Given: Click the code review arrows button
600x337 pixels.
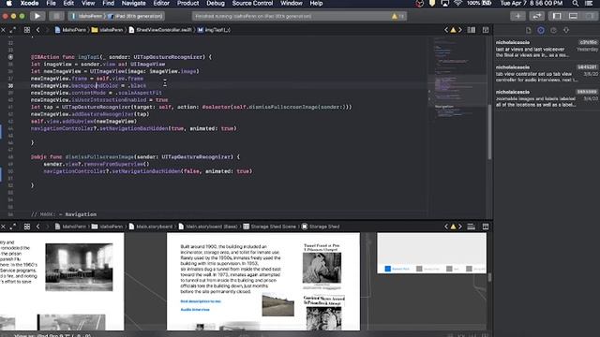Looking at the screenshot, I should point(536,16).
